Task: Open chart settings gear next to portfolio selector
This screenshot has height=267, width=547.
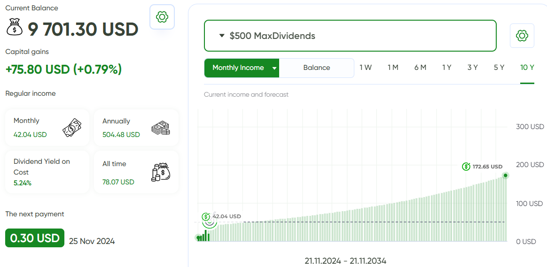Action: [522, 36]
